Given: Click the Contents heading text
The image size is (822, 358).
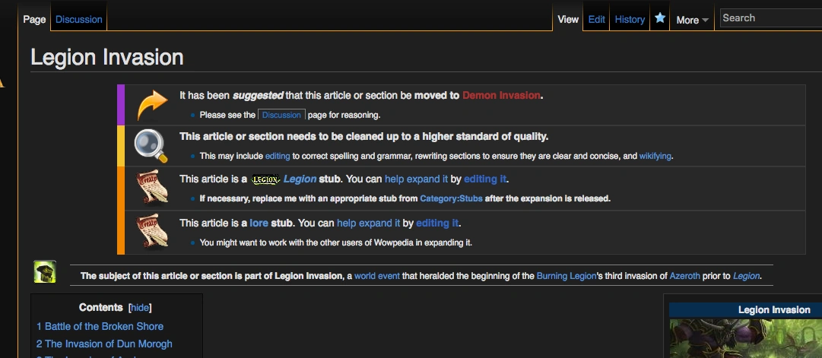Looking at the screenshot, I should 100,308.
